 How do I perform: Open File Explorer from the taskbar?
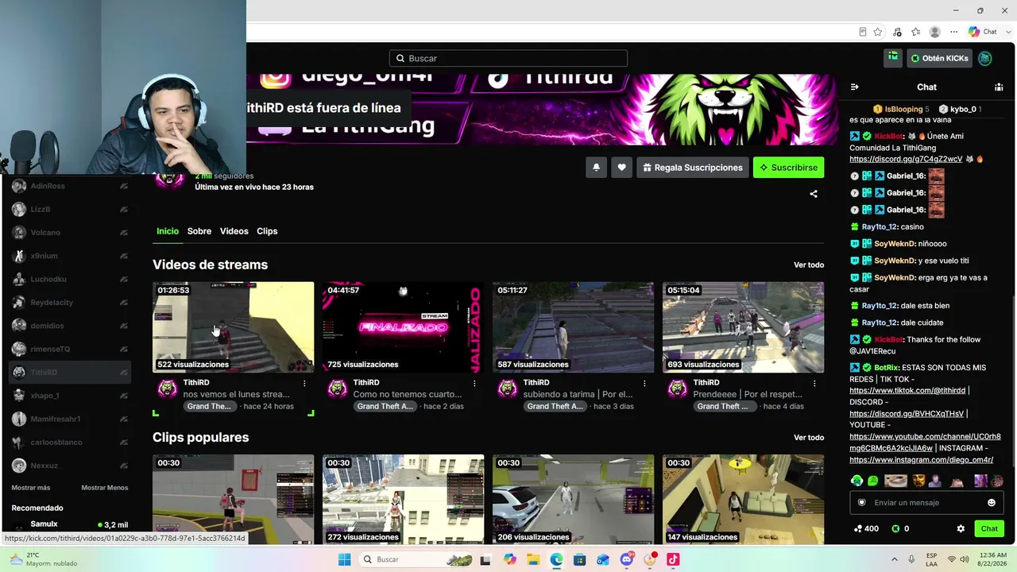pyautogui.click(x=533, y=559)
